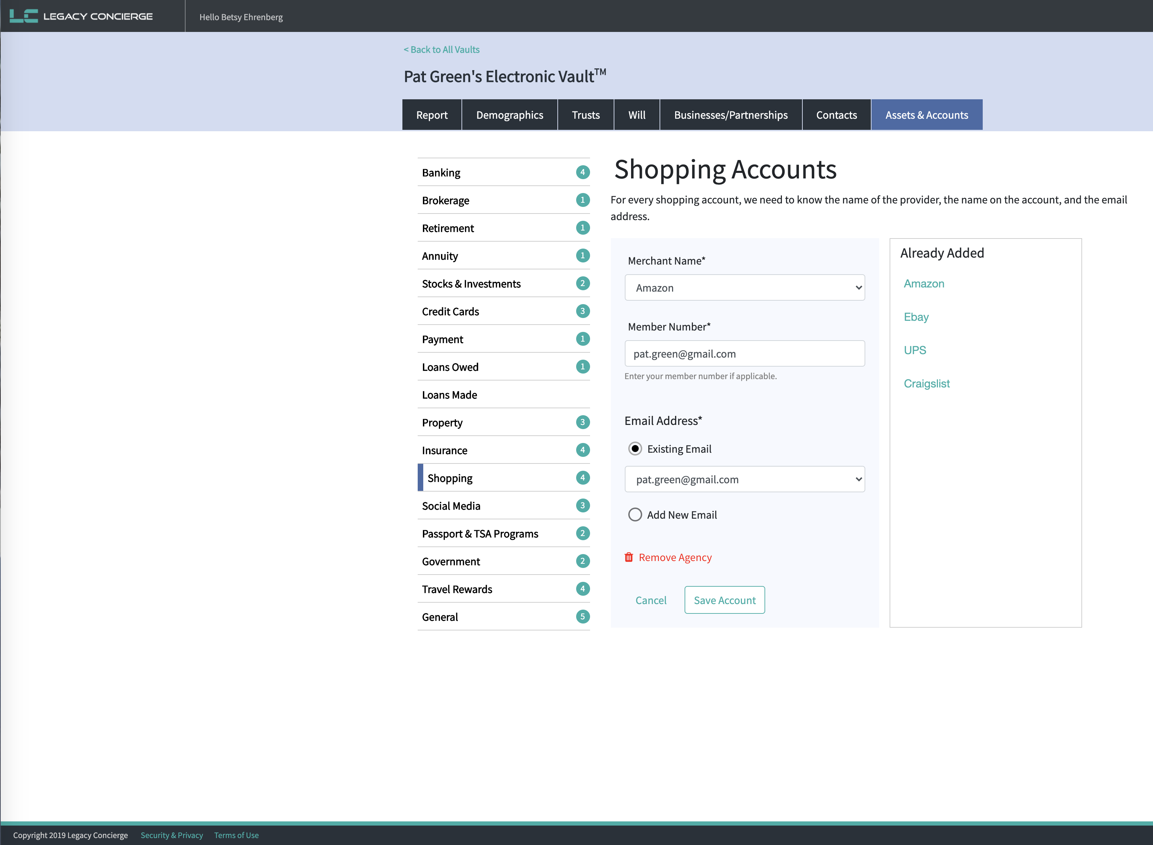Screen dimensions: 1153x845
Task: Click the Government count badge showing 2
Action: point(582,561)
